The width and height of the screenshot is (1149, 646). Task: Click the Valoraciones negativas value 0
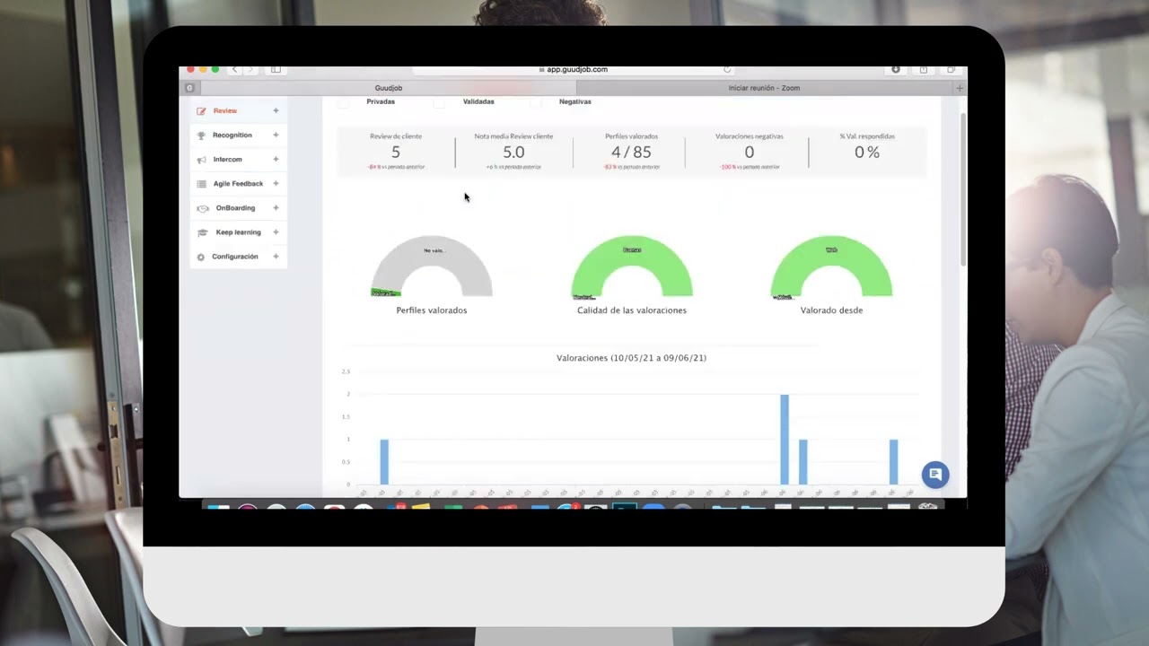click(750, 153)
